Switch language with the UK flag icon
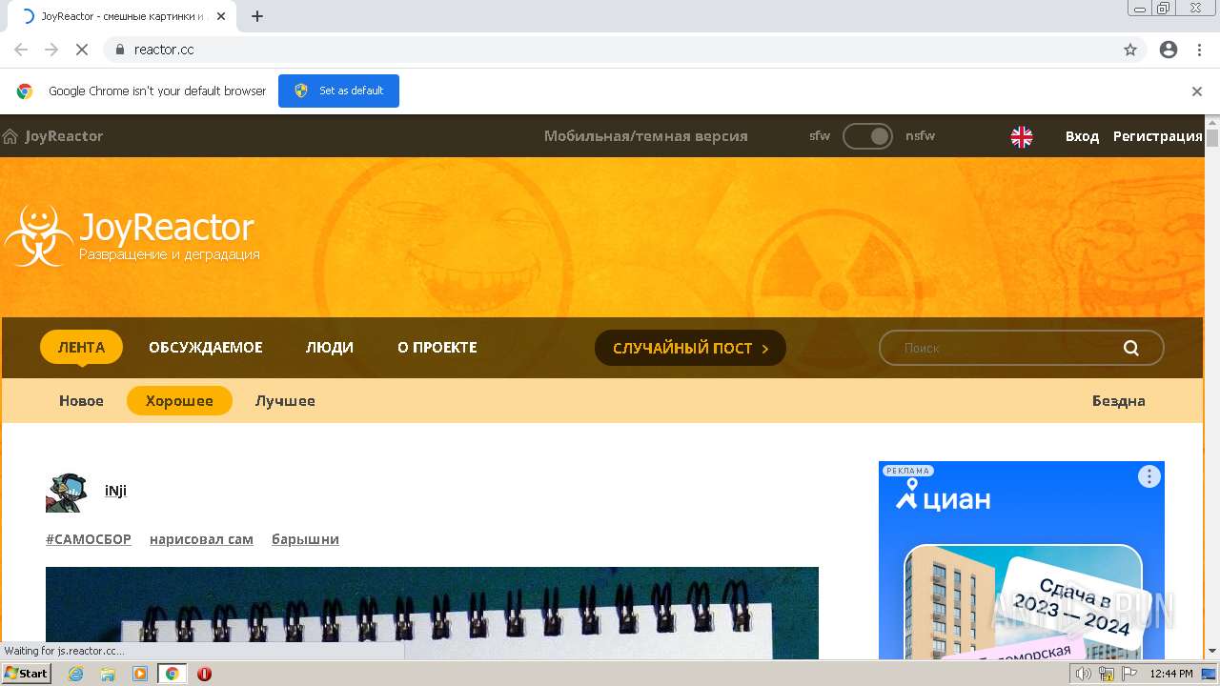 [1022, 136]
